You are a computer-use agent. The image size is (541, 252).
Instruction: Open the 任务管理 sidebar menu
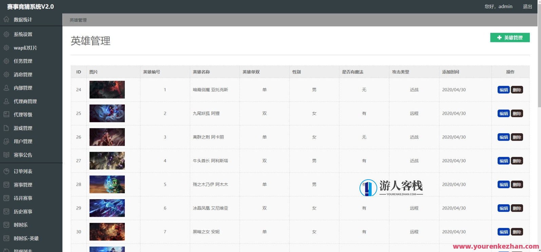[23, 61]
